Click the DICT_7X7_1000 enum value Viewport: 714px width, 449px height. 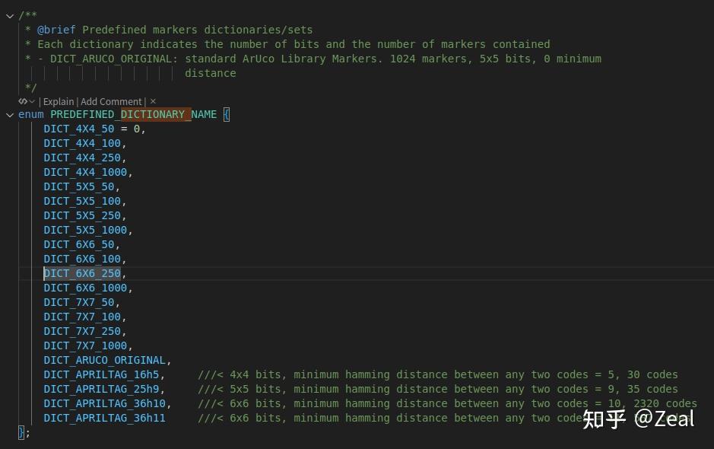click(85, 346)
